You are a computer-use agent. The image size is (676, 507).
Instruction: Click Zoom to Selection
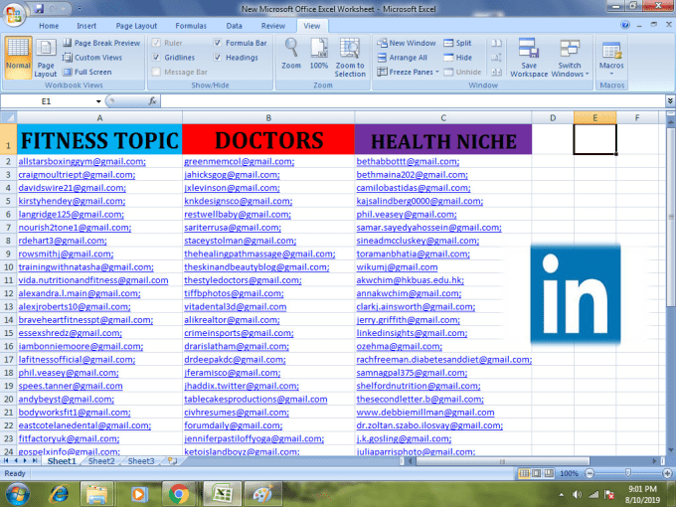(350, 56)
